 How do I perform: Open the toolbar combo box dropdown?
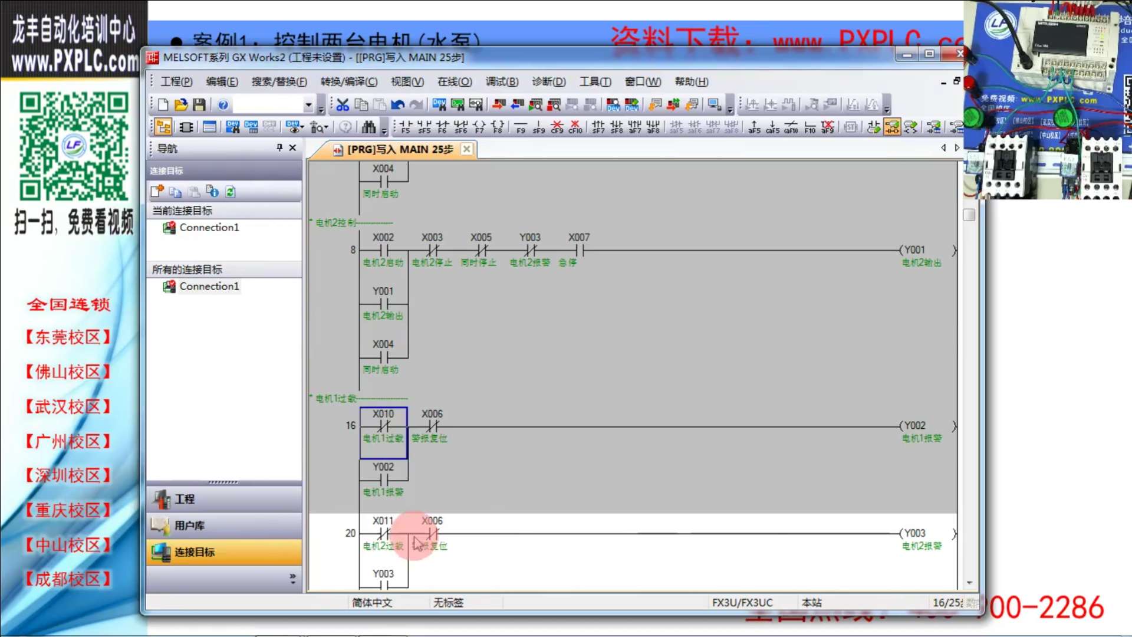coord(308,105)
